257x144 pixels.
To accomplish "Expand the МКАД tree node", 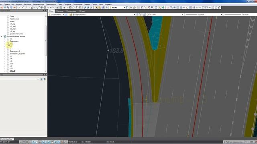I will coord(4,71).
